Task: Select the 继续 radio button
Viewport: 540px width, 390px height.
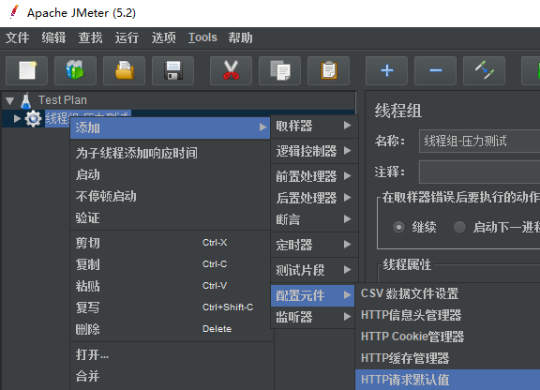Action: [x=398, y=228]
